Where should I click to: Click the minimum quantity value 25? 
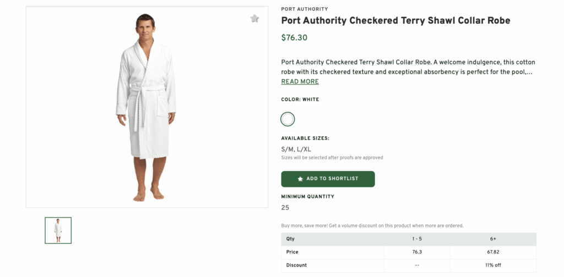[285, 208]
